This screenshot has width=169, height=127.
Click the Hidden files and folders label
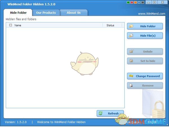[21, 19]
